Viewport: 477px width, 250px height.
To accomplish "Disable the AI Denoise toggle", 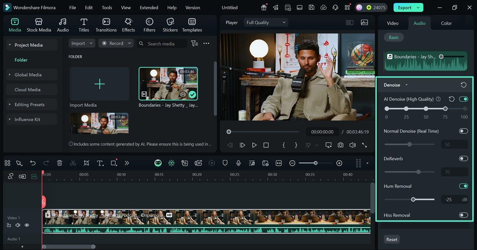I will coord(463,99).
